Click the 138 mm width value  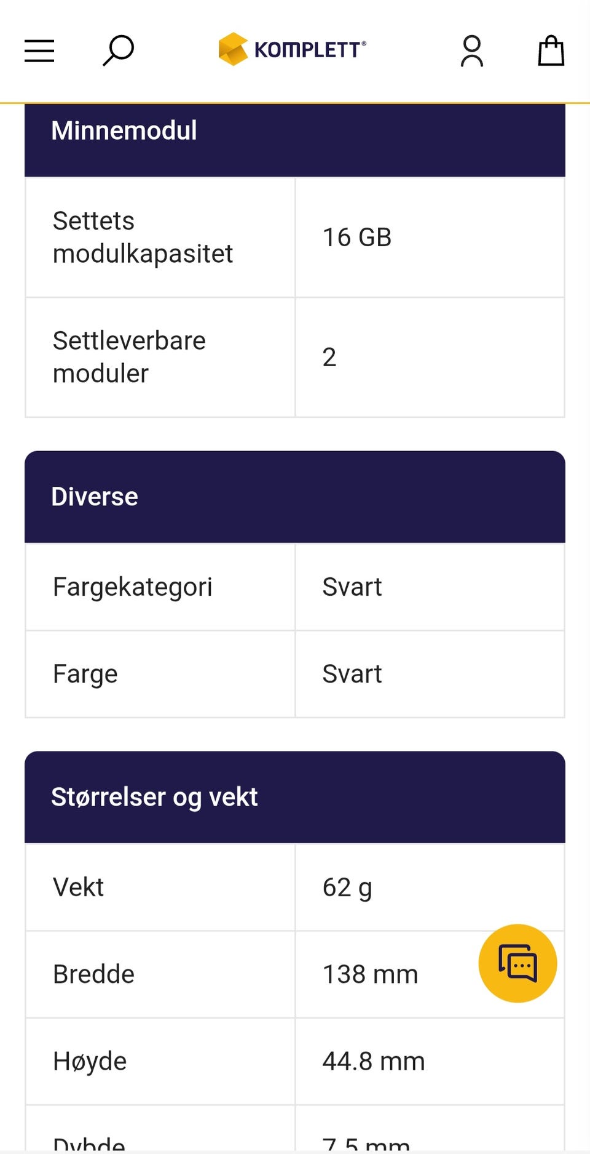tap(370, 974)
